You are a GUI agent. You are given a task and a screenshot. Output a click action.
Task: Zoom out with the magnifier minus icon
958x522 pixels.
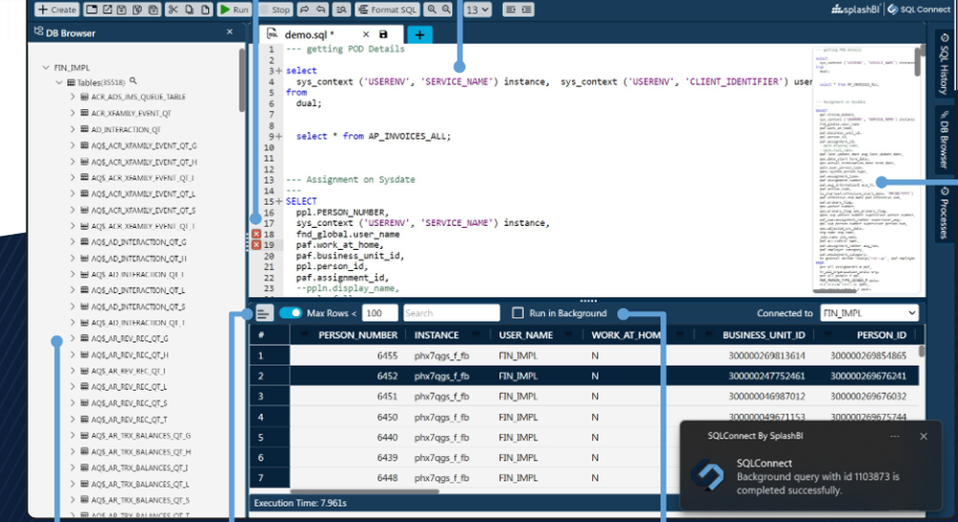446,10
